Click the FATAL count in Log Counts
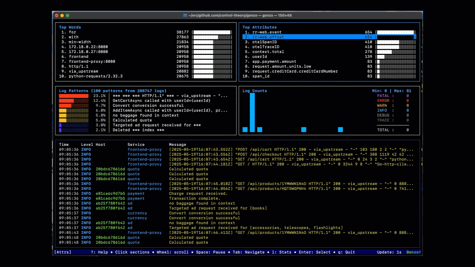This screenshot has height=267, width=475. tap(407, 95)
